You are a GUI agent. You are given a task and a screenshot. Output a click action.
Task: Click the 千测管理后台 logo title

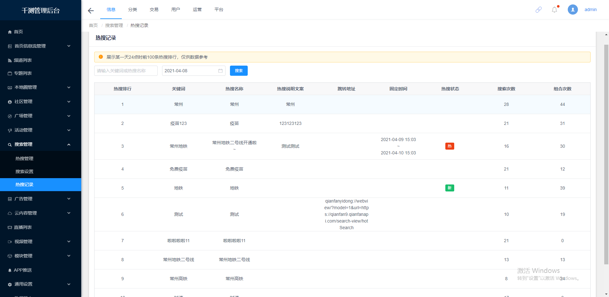tap(41, 10)
